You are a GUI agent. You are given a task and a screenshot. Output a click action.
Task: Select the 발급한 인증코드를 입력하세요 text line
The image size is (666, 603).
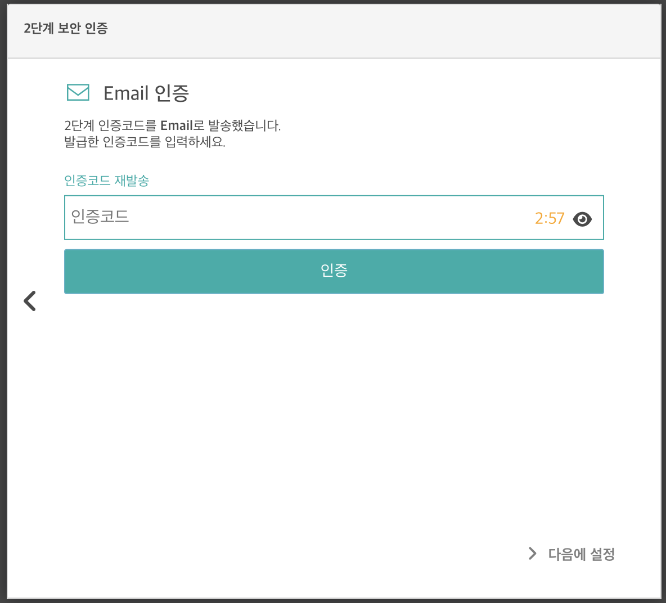(145, 141)
